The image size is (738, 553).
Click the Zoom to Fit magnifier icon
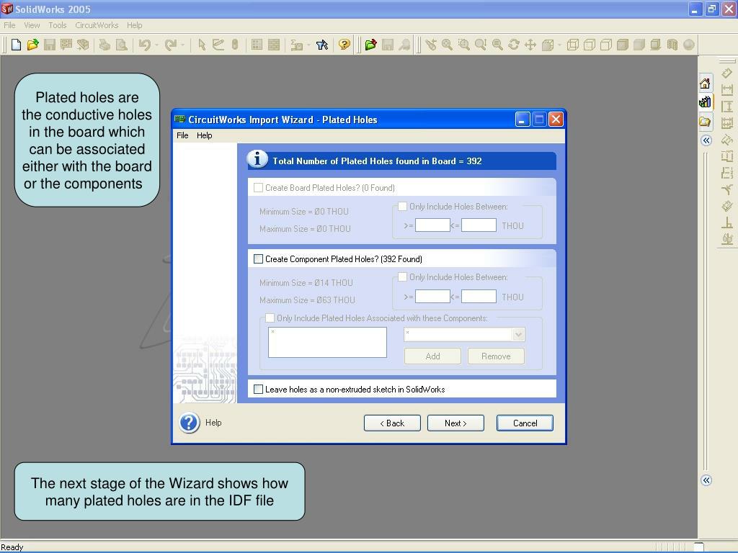[447, 45]
